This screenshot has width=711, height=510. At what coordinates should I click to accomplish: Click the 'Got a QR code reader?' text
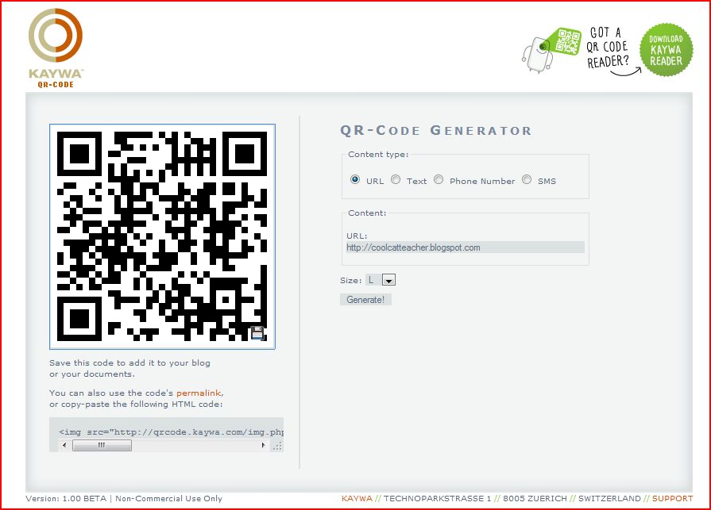(x=608, y=48)
